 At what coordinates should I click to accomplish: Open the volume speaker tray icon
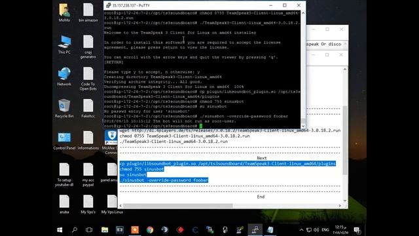click(316, 230)
